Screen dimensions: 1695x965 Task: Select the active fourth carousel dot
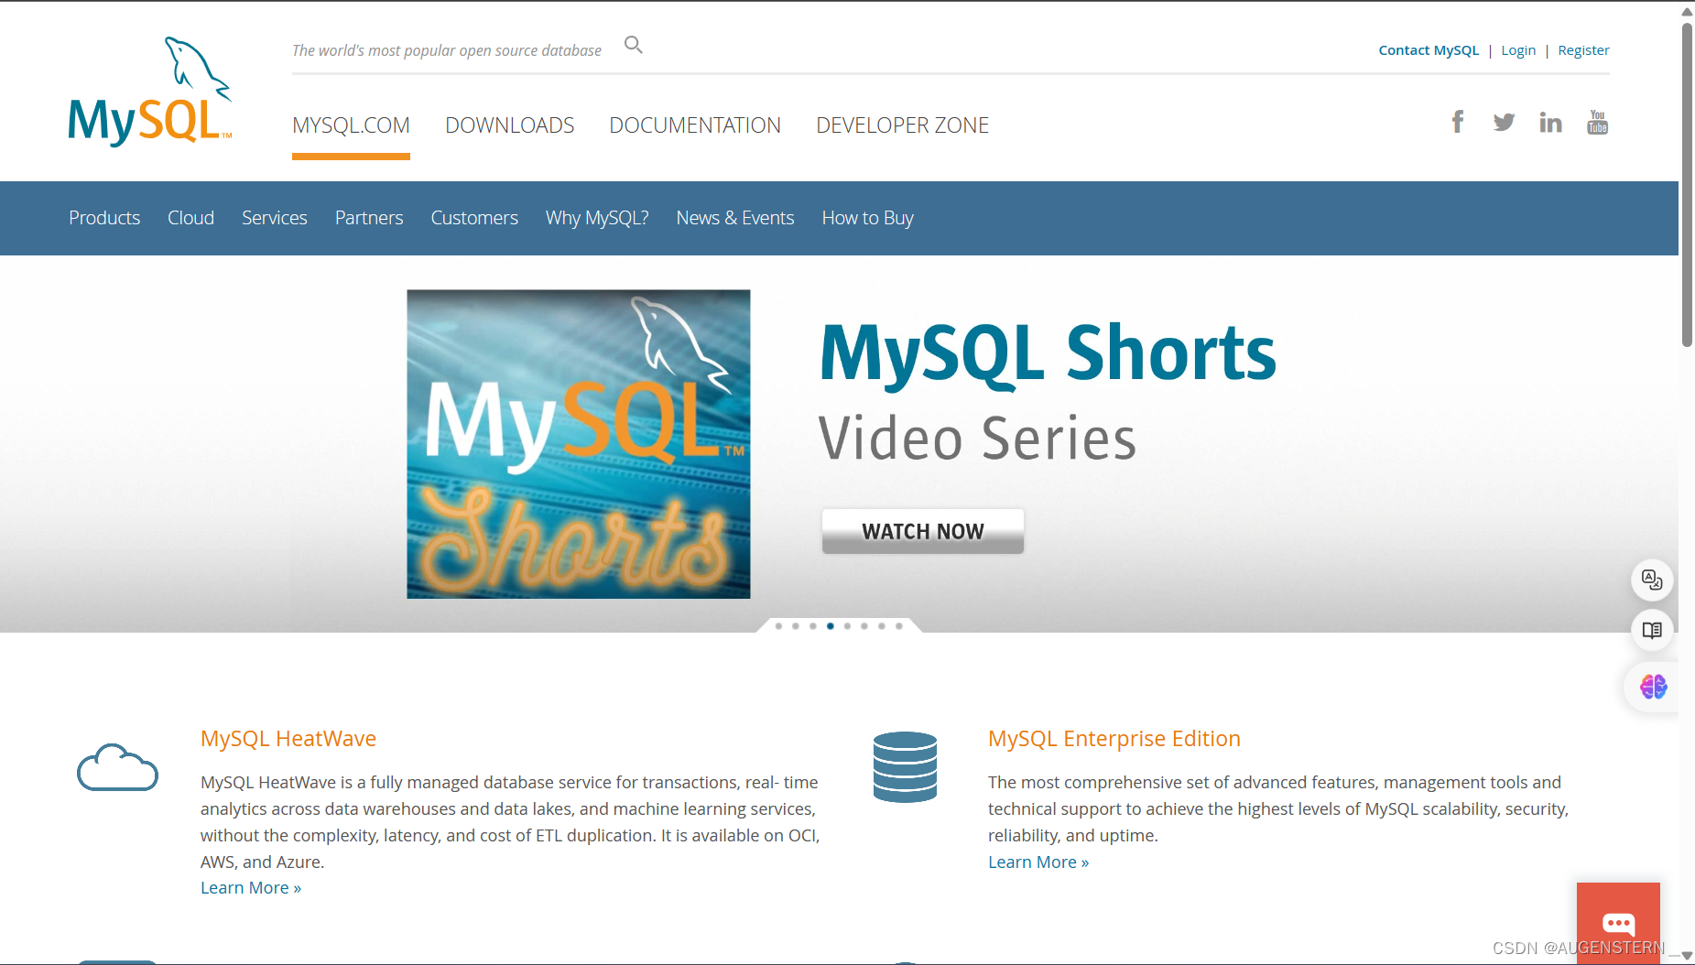click(831, 626)
